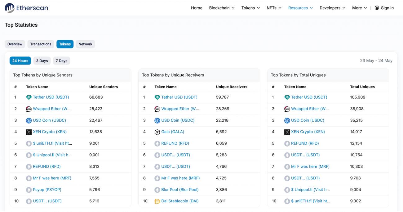Open Psyop (PSYOP) token link
This screenshot has height=212, width=403.
47,190
